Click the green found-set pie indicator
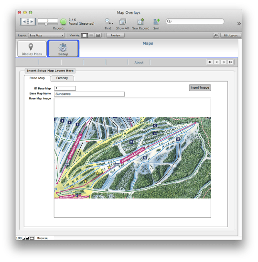This screenshot has height=262, width=258. 63,22
